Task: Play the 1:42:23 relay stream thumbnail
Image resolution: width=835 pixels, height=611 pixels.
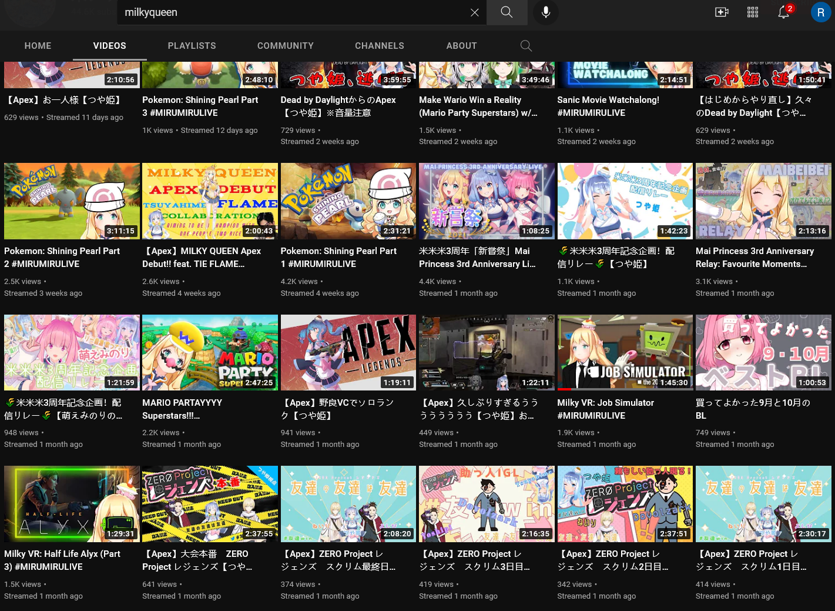Action: coord(625,201)
